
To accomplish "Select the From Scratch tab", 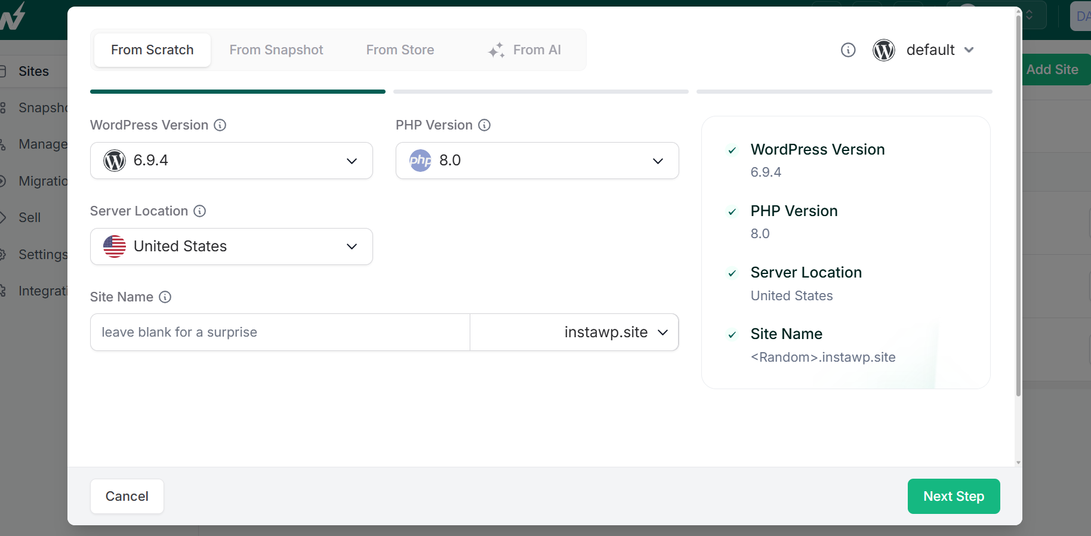I will (x=152, y=50).
